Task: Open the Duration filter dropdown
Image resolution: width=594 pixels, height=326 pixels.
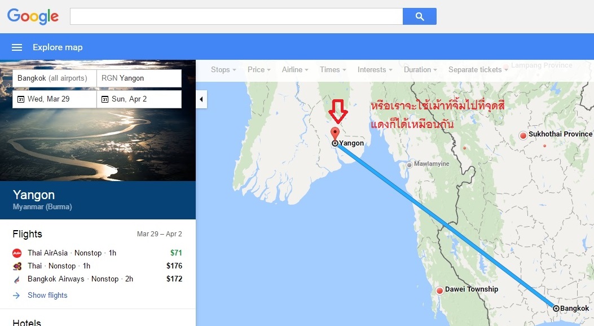Action: 420,70
